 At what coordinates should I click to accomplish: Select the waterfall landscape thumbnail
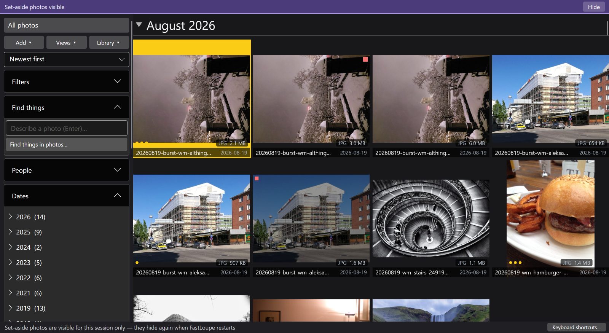[431, 310]
